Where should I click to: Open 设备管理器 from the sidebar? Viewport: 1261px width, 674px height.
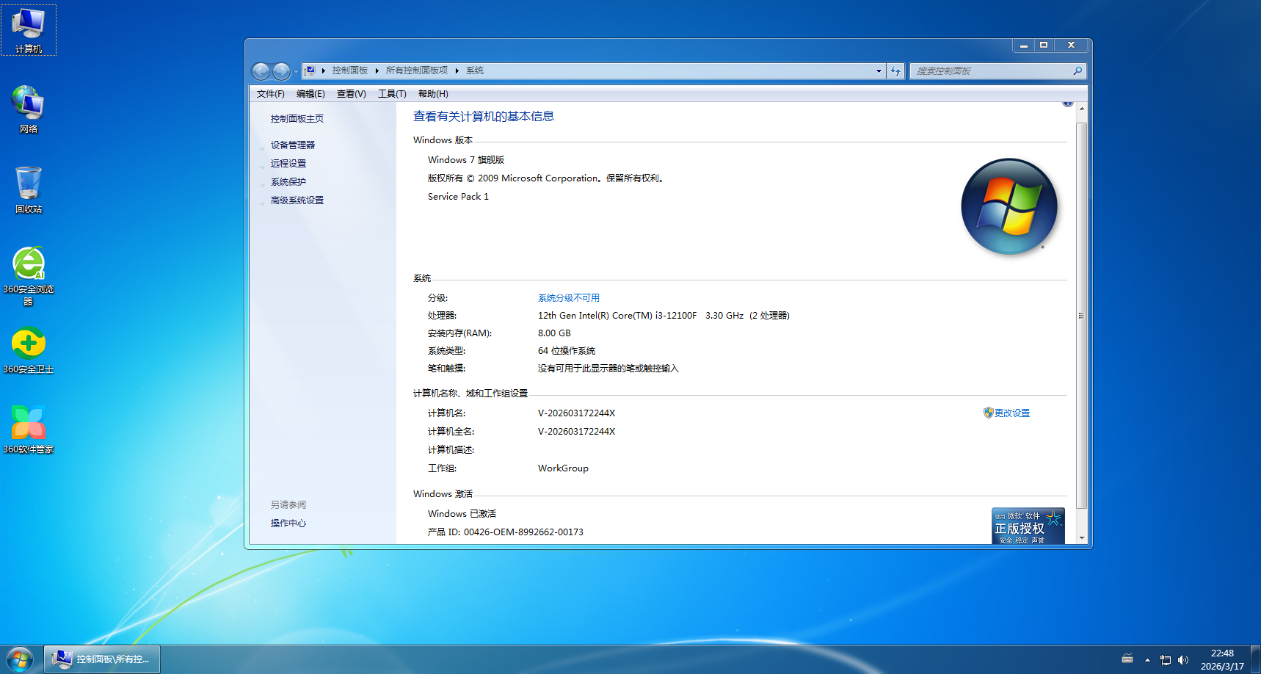click(292, 145)
